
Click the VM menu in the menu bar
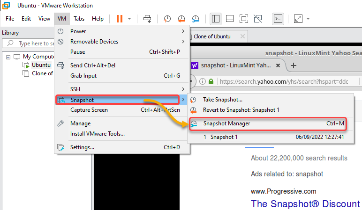(x=62, y=19)
